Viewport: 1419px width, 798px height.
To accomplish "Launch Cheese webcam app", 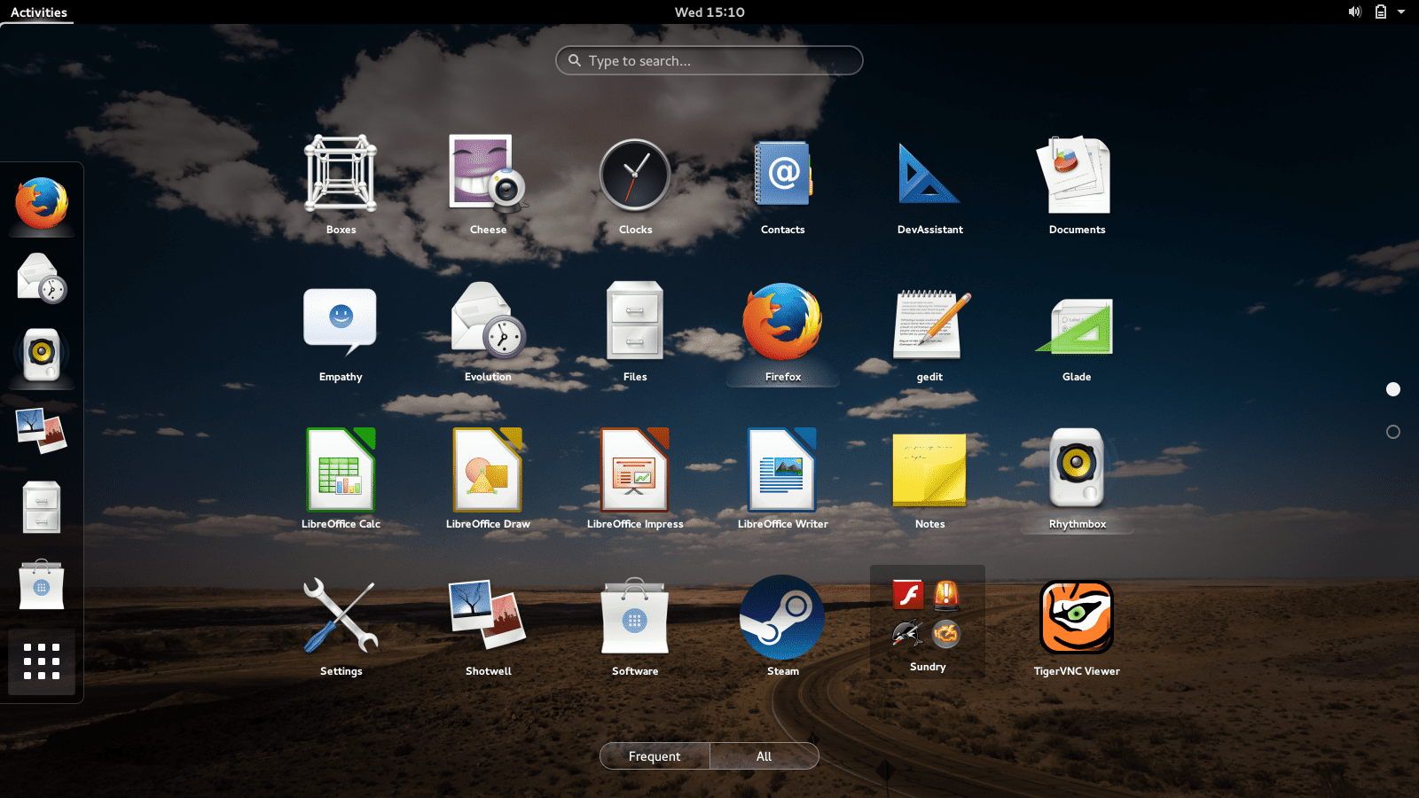I will (x=488, y=184).
